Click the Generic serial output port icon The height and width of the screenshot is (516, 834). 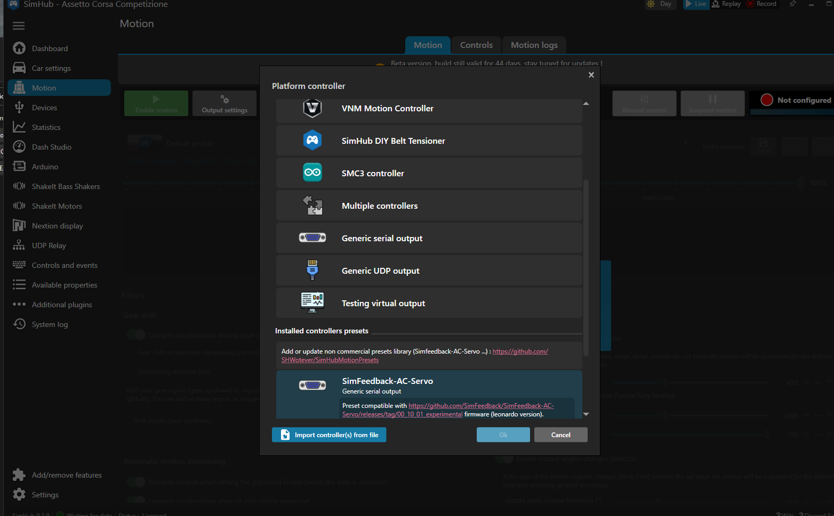[312, 237]
